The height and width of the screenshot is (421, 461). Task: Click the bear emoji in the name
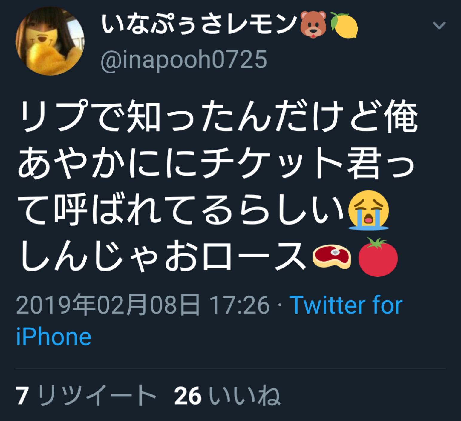tap(313, 25)
